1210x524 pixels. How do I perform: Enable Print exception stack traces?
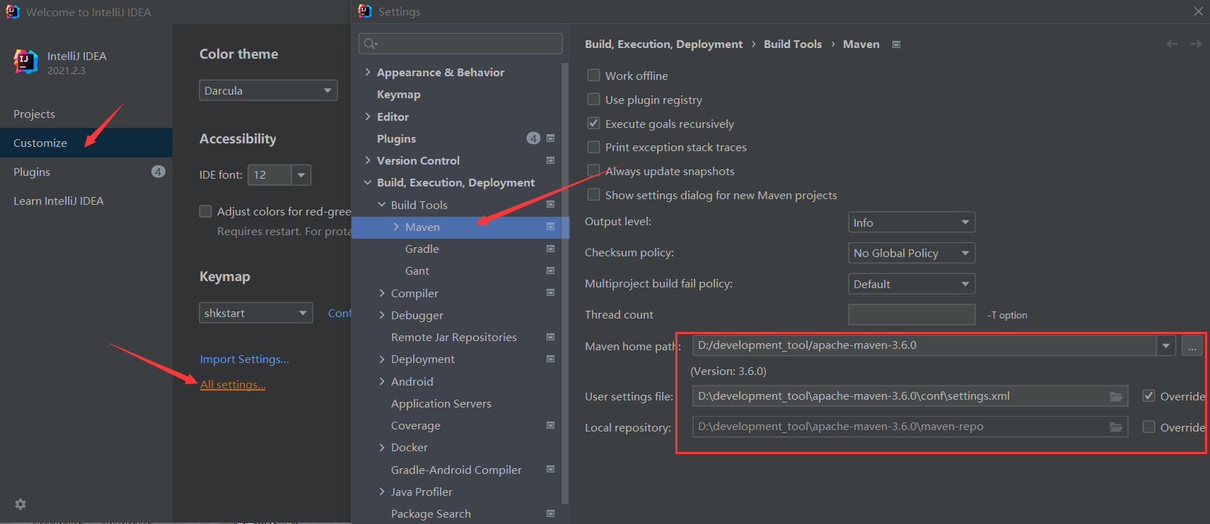coord(594,147)
